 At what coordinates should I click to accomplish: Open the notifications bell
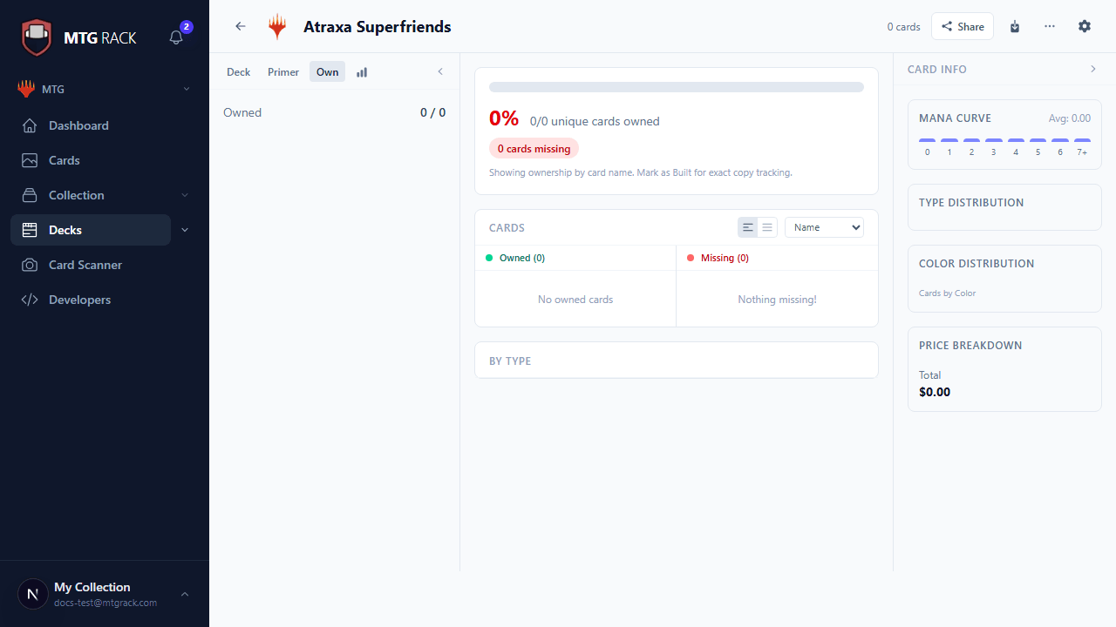tap(176, 37)
